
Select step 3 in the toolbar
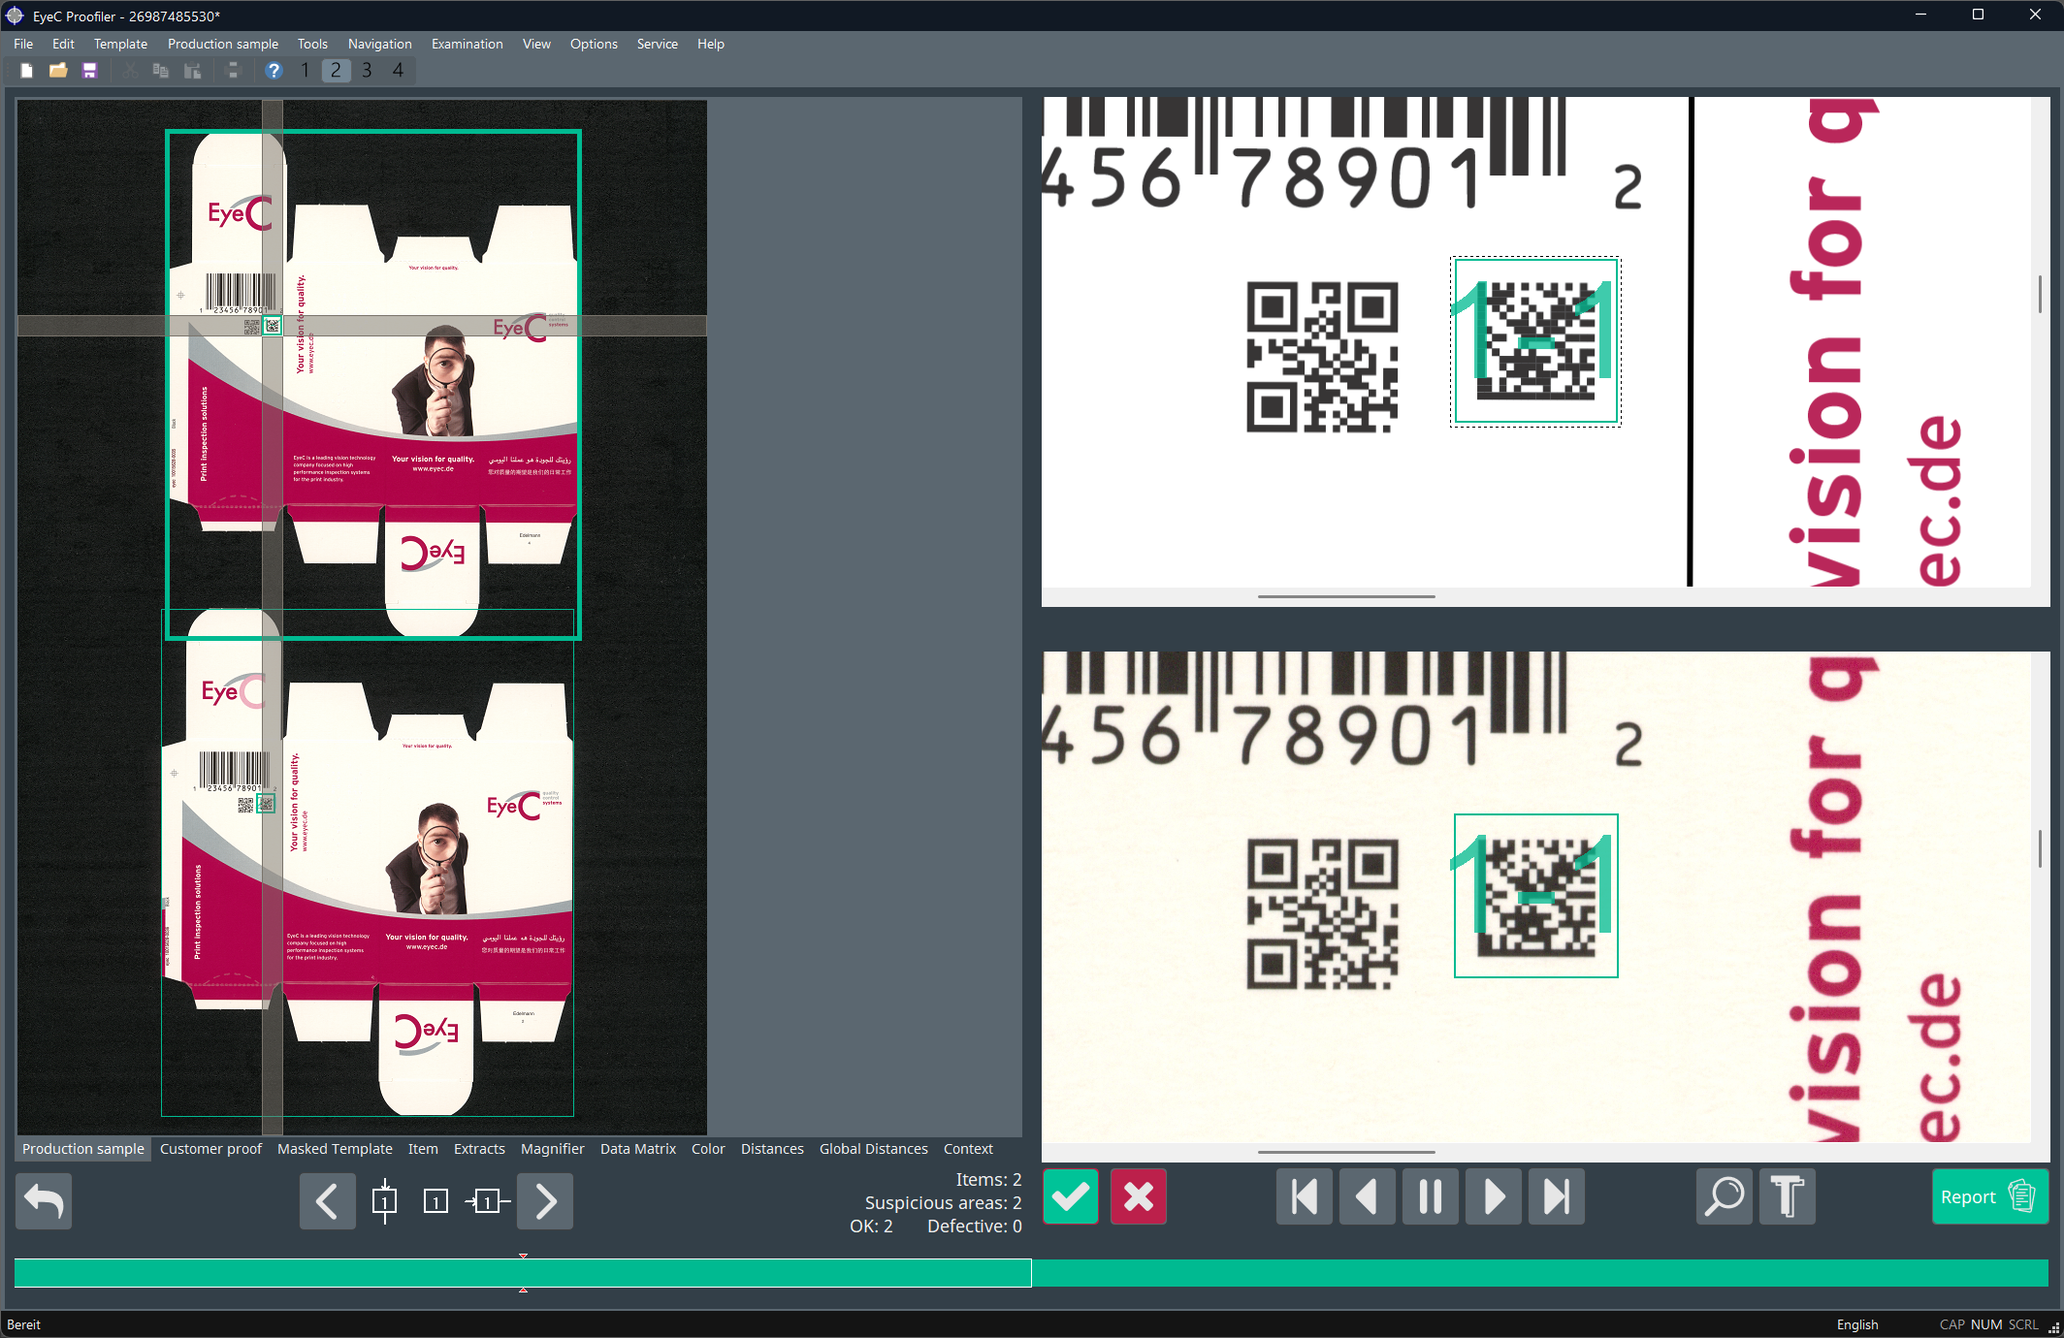[367, 70]
